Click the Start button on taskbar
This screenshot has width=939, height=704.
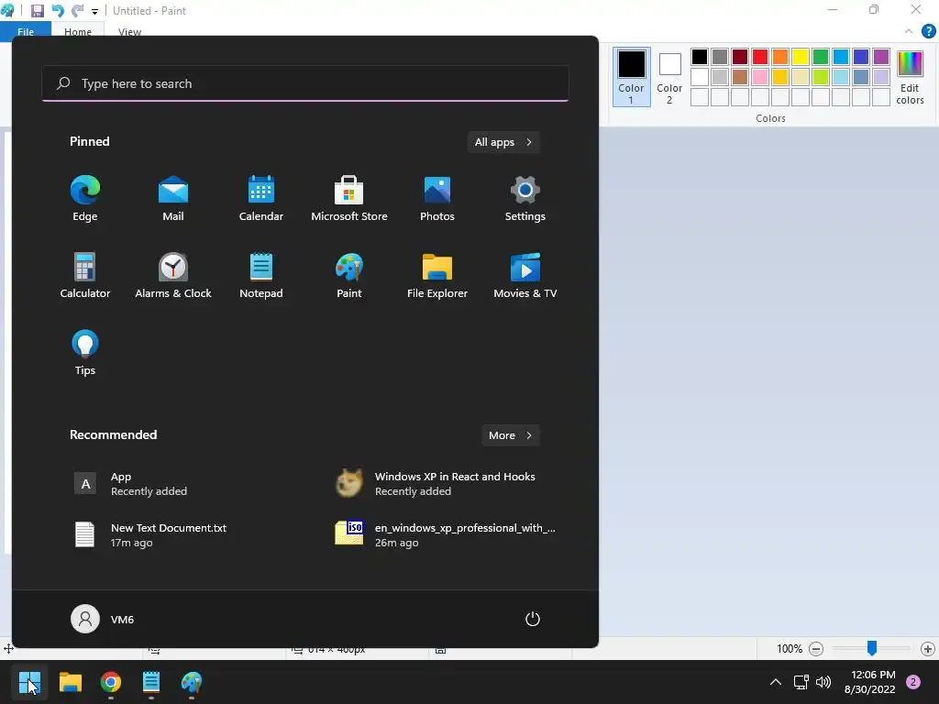pos(29,682)
